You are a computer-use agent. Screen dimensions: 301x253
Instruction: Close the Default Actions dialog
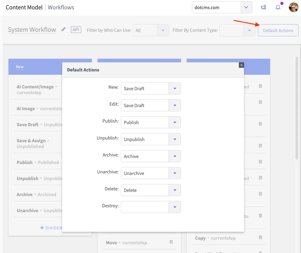pos(241,65)
